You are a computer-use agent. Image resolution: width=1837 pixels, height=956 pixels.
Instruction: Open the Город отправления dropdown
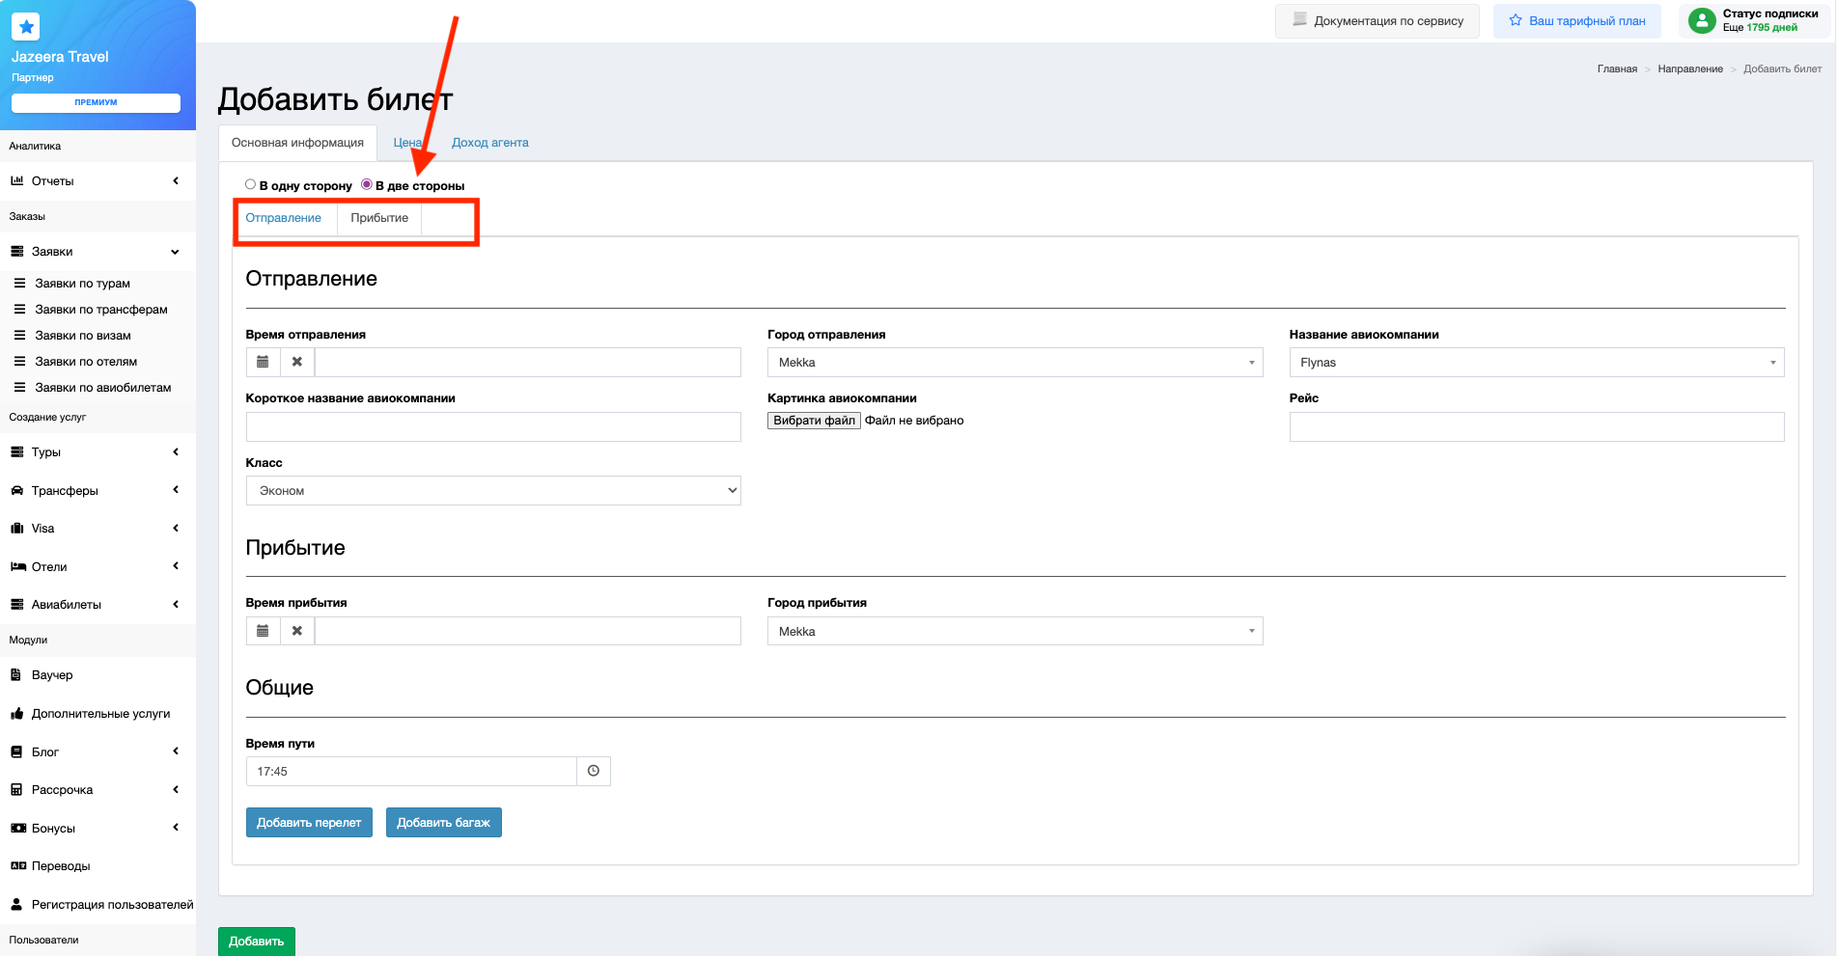(x=1015, y=363)
